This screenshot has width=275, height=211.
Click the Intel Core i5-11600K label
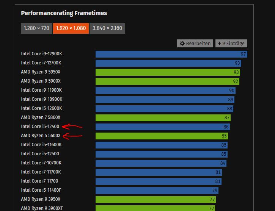pyautogui.click(x=41, y=145)
